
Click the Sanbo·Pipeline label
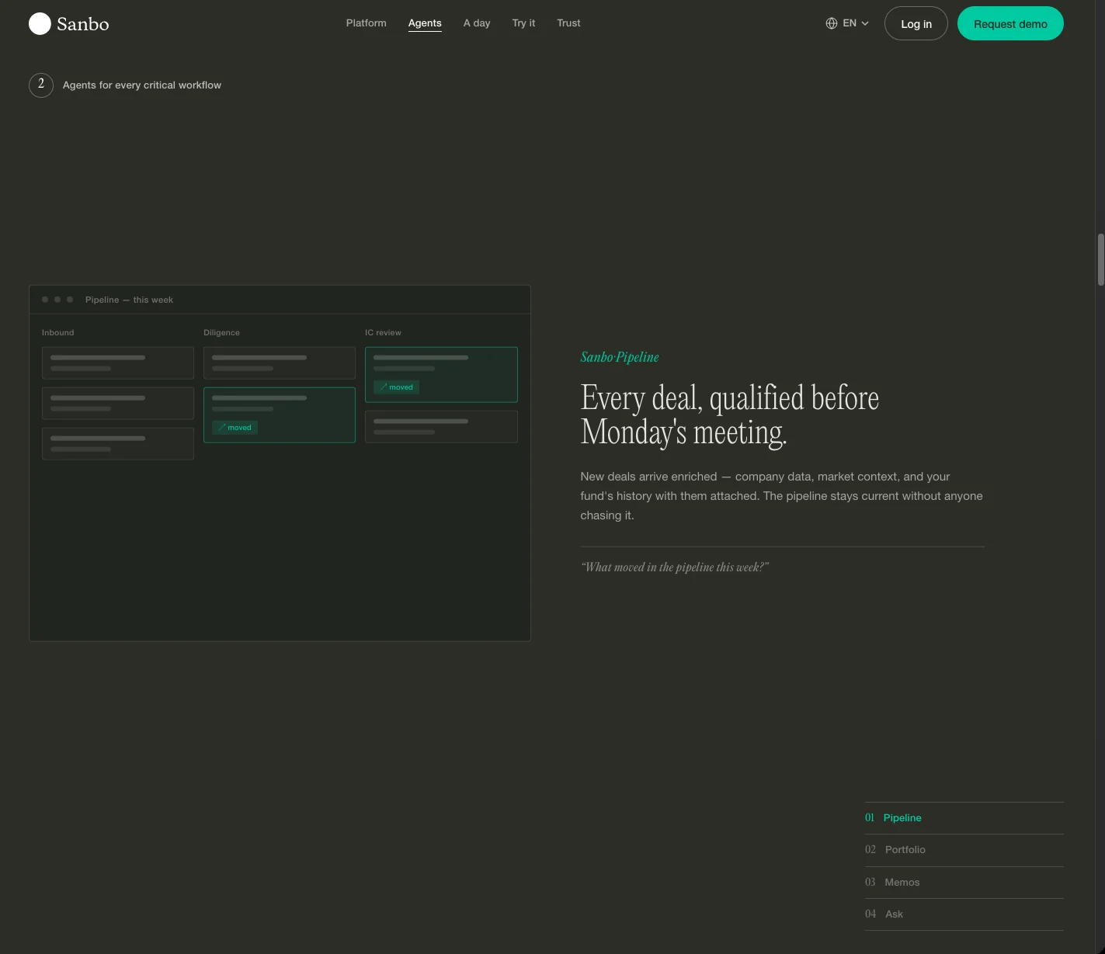(620, 357)
